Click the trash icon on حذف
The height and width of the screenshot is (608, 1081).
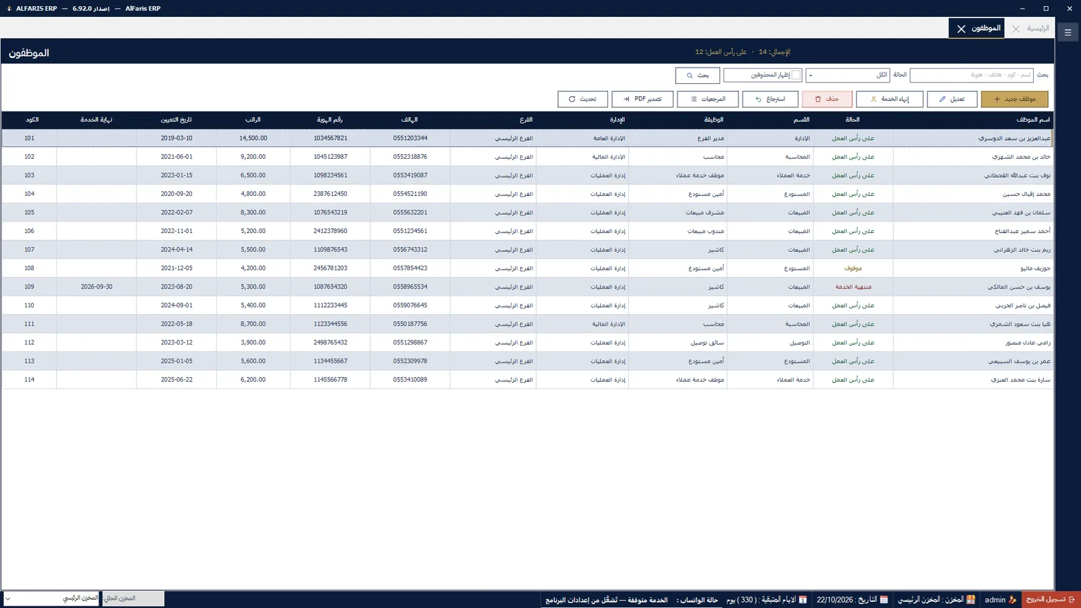pos(818,99)
